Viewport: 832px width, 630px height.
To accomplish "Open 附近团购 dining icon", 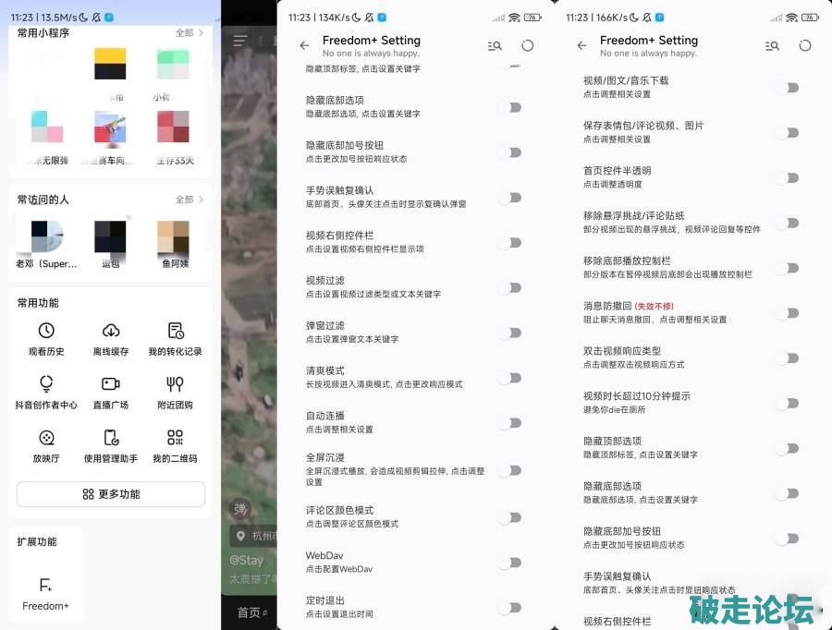I will point(175,383).
